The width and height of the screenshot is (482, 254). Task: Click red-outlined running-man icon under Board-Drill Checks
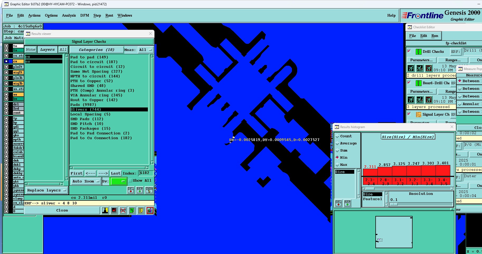point(429,100)
